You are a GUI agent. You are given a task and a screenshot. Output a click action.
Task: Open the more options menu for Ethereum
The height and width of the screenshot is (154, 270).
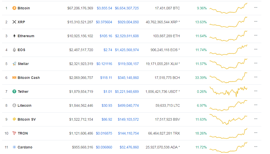click(x=256, y=35)
